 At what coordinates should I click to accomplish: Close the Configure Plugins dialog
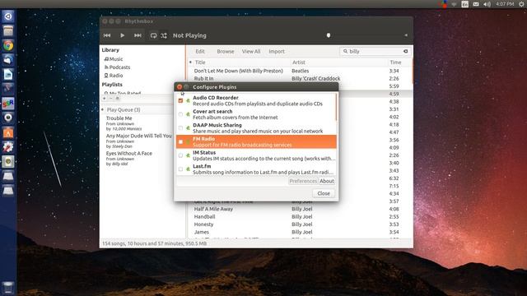(324, 193)
